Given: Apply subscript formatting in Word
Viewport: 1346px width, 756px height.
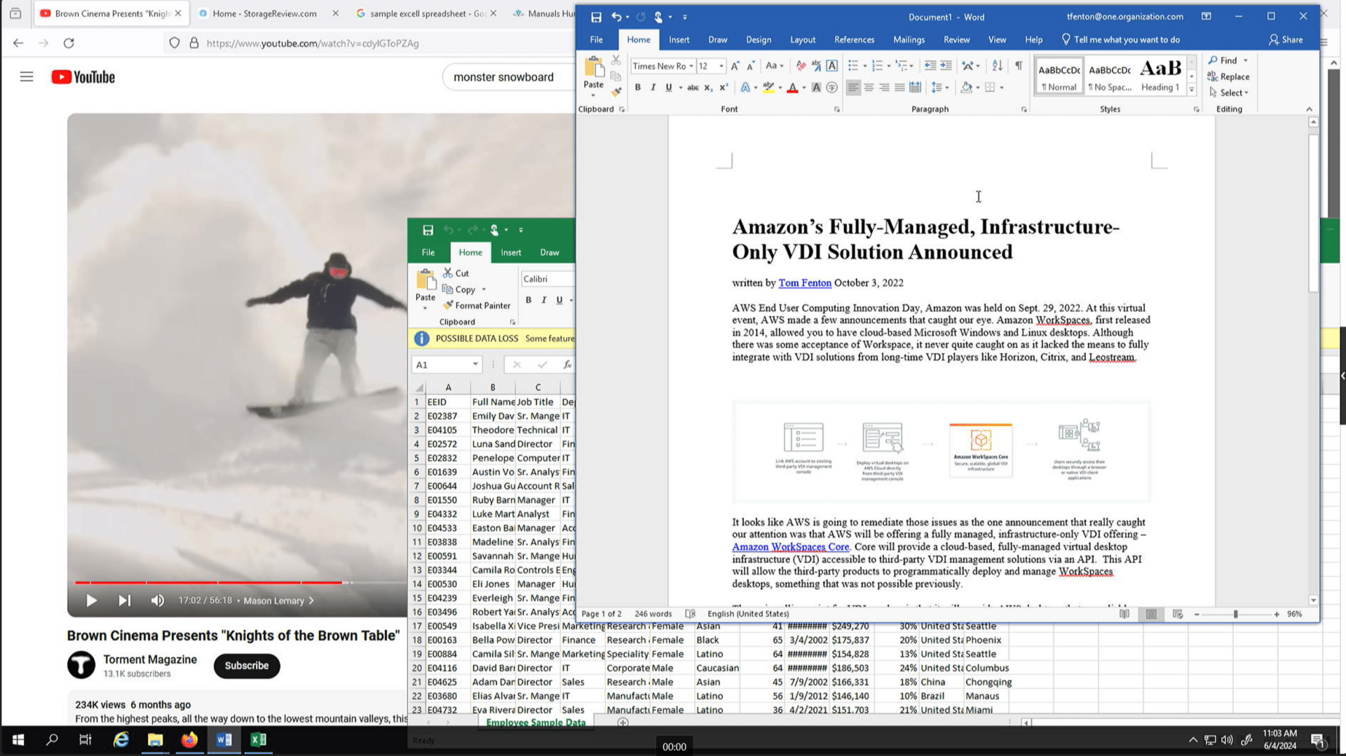Looking at the screenshot, I should click(708, 88).
